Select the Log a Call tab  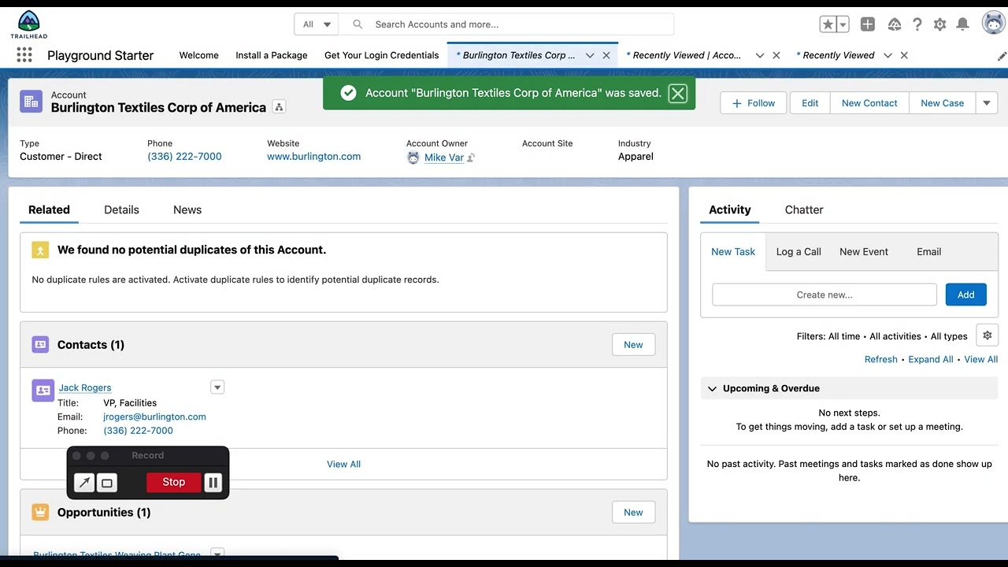coord(799,251)
